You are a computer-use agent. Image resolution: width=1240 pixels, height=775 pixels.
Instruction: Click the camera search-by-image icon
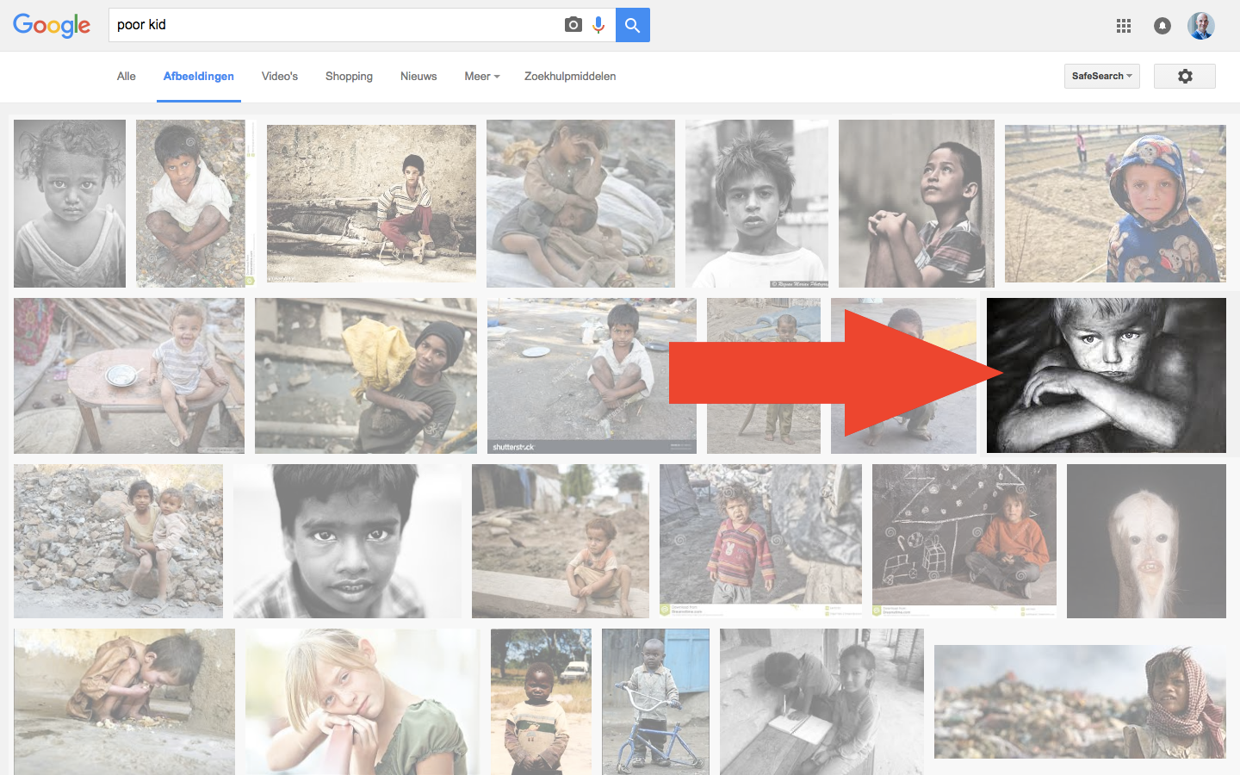[x=573, y=25]
